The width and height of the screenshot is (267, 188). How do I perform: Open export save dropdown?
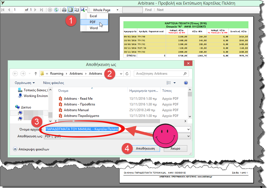pos(84,10)
